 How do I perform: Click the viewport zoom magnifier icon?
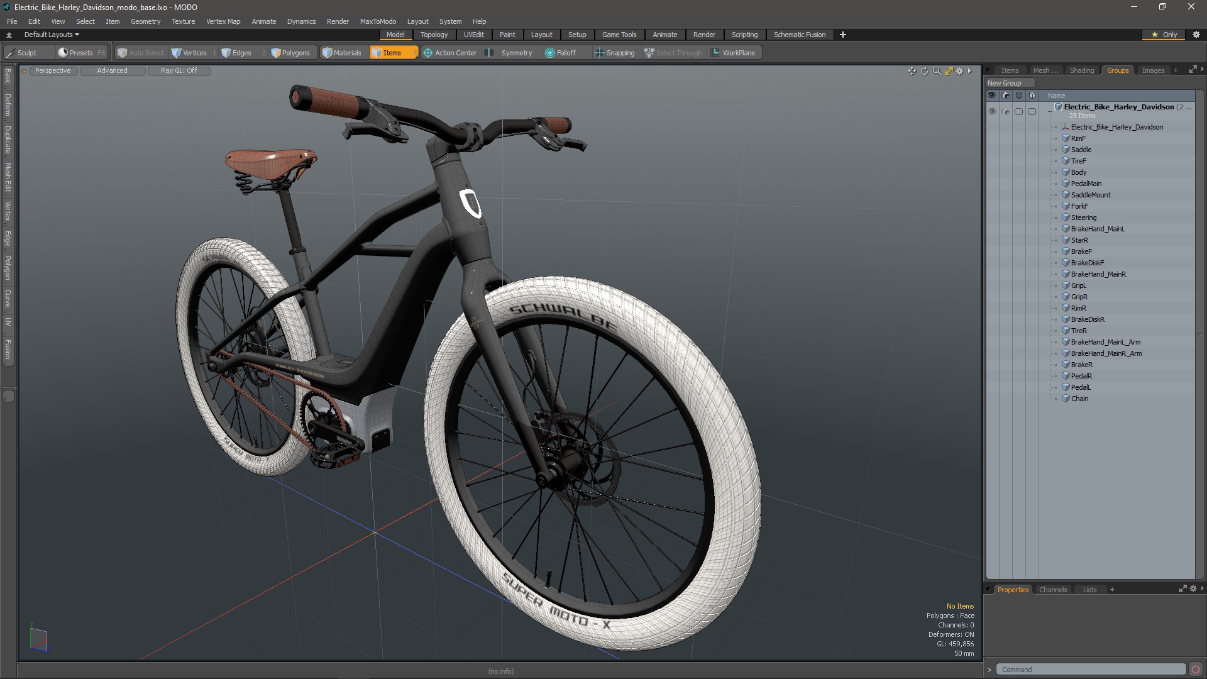[x=937, y=71]
